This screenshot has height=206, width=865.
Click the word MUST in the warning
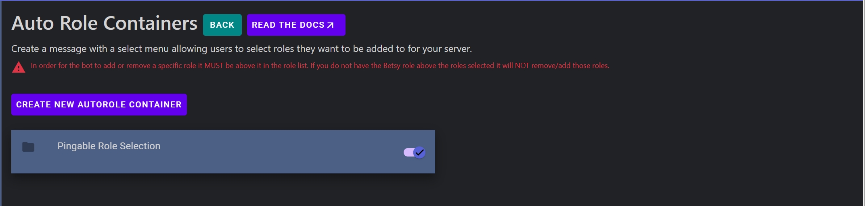[214, 66]
